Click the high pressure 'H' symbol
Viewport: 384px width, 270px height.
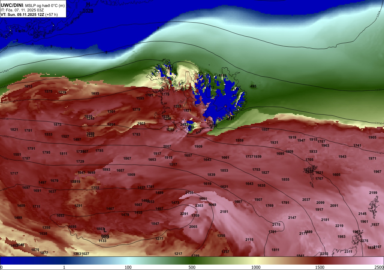(x=88, y=5)
